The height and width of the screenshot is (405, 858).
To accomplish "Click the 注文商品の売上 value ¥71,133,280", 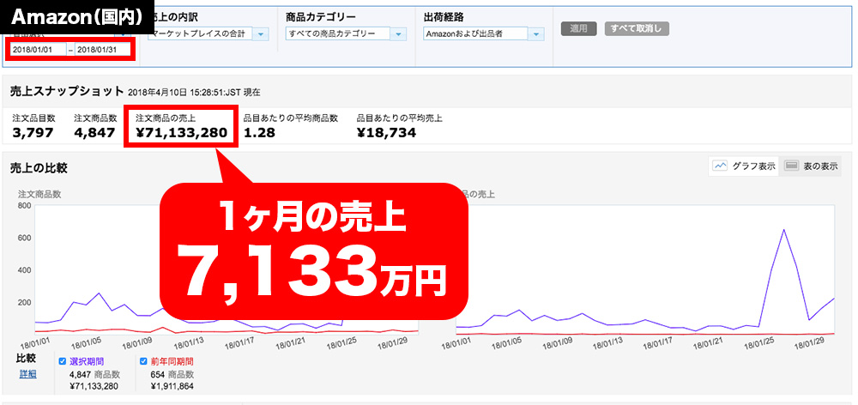I will [x=181, y=132].
